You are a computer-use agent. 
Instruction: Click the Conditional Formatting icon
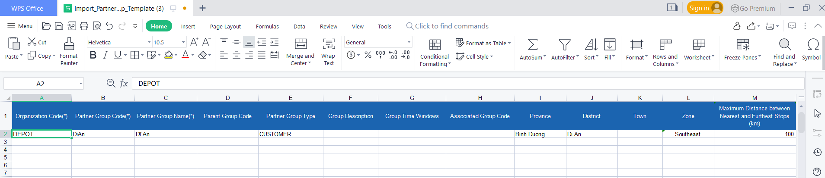point(435,44)
